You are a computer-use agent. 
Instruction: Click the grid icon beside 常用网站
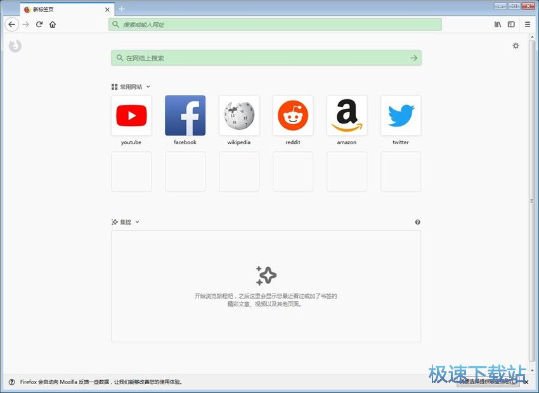point(115,87)
